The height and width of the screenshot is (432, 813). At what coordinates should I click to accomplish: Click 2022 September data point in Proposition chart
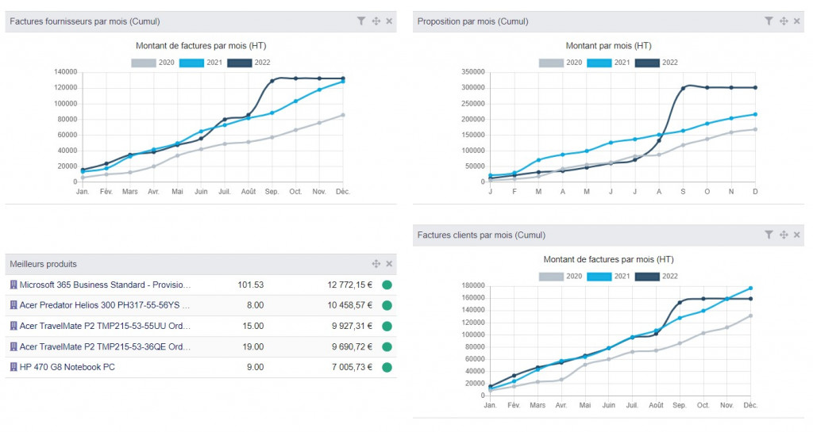(x=683, y=88)
